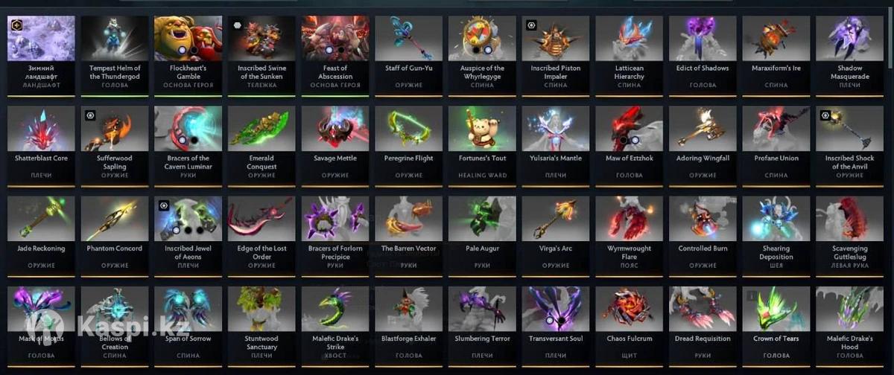The width and height of the screenshot is (894, 375).
Task: Select the Adoring Wingfall hammer item
Action: click(703, 143)
